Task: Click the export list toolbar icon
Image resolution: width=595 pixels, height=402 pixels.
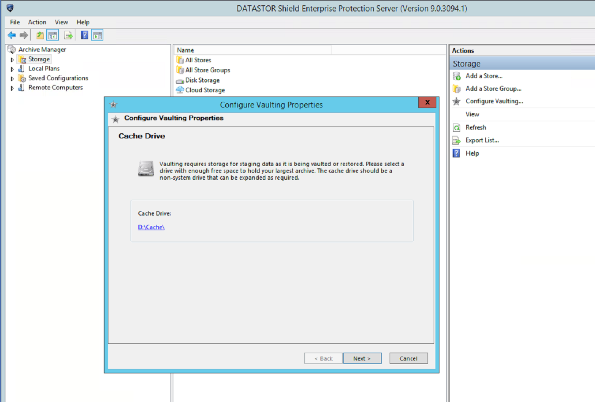Action: point(68,35)
